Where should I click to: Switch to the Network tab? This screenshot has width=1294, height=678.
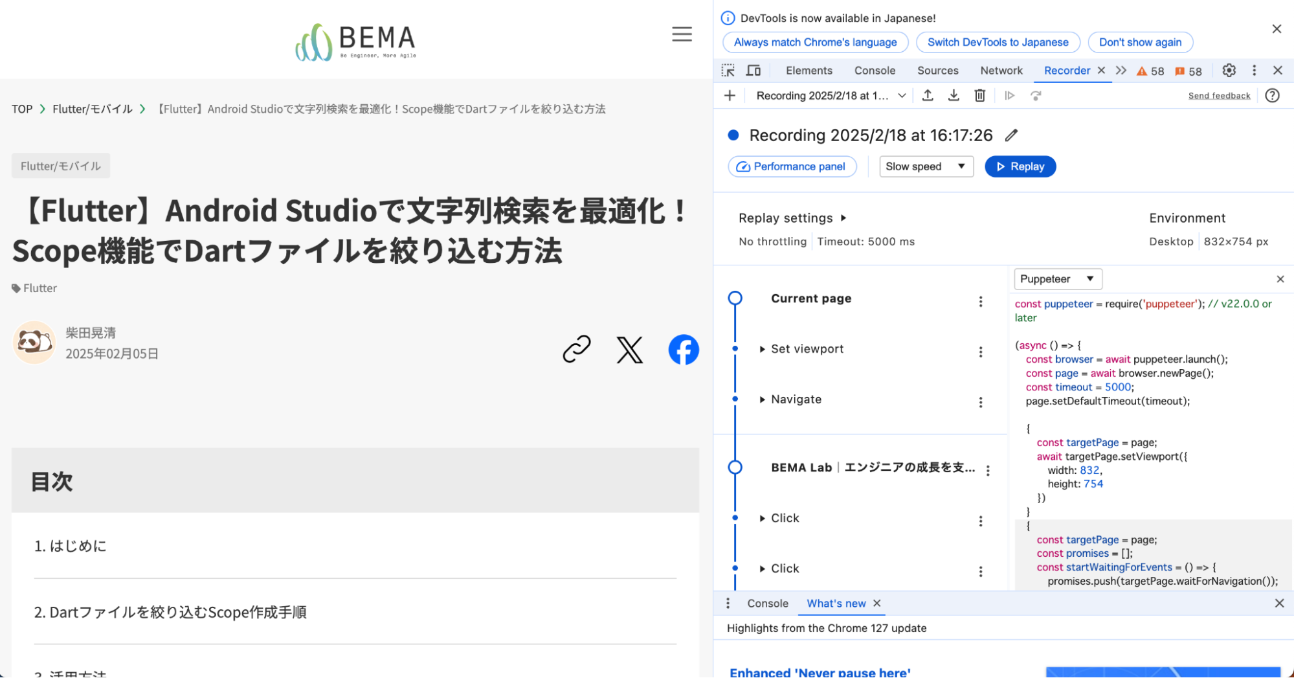pos(1001,71)
